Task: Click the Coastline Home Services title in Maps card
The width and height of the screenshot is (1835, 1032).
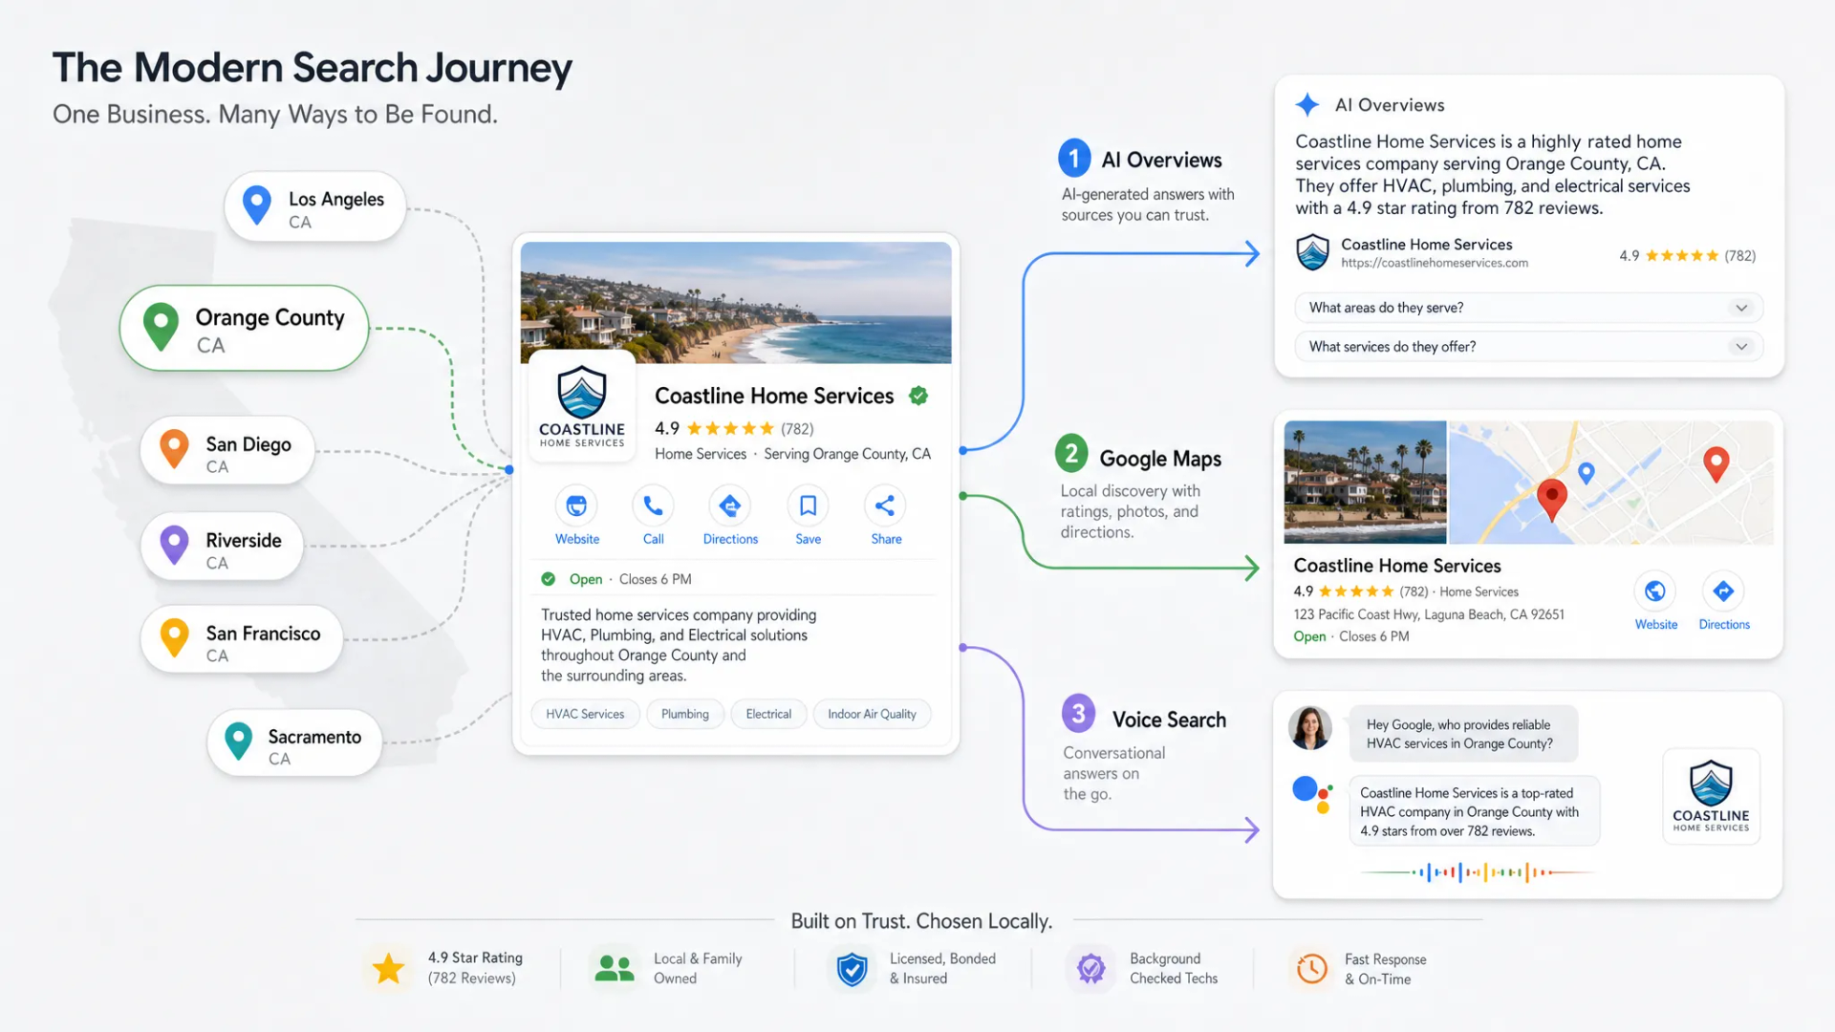Action: 1397,566
